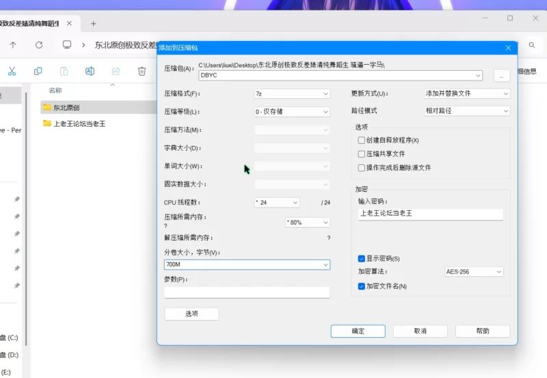The height and width of the screenshot is (378, 547).
Task: Confirm with the 确定 button
Action: 358,331
